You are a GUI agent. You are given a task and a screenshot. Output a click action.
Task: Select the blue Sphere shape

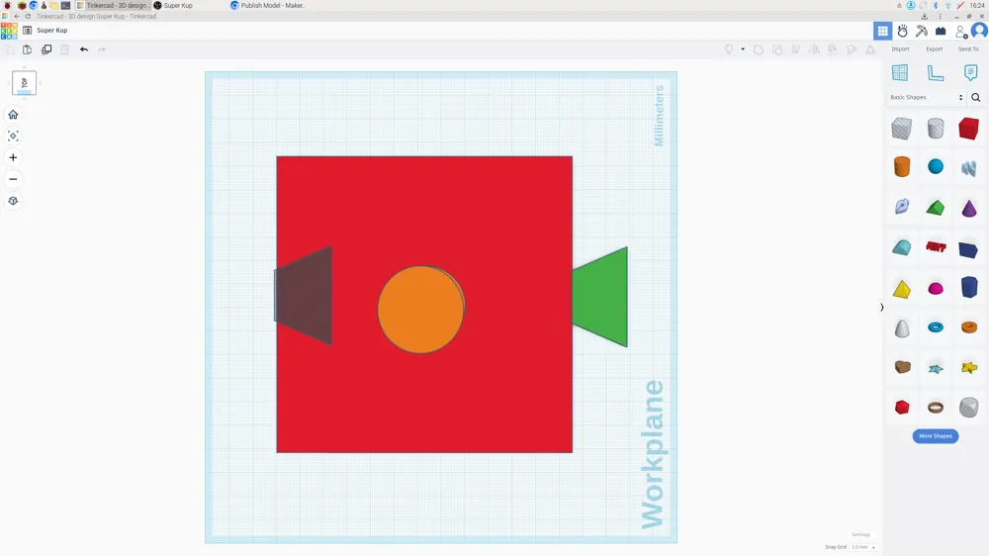(936, 166)
